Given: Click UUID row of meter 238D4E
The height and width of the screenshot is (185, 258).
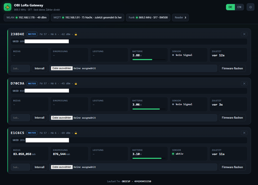Looking at the screenshot, I should (129, 41).
